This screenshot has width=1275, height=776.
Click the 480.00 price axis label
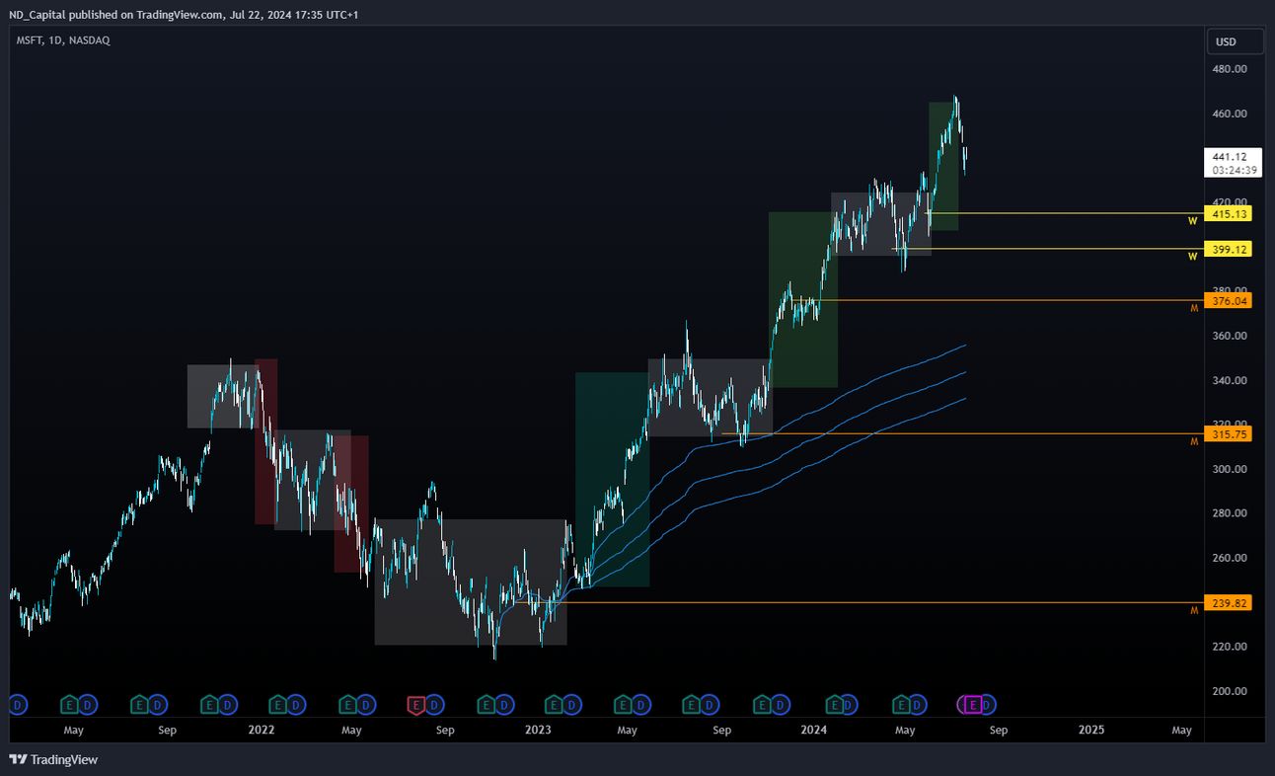click(1230, 69)
